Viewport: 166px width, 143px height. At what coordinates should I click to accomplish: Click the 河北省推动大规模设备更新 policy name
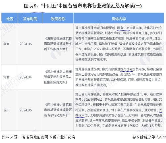click(x=58, y=77)
